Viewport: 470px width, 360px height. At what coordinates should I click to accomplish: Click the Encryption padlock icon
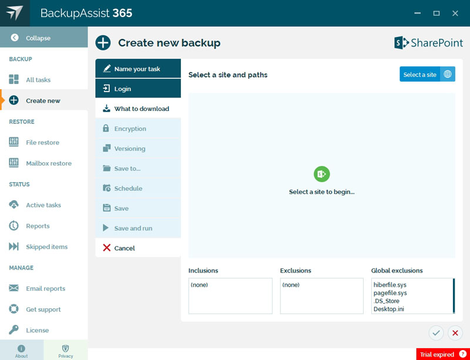[x=106, y=128]
